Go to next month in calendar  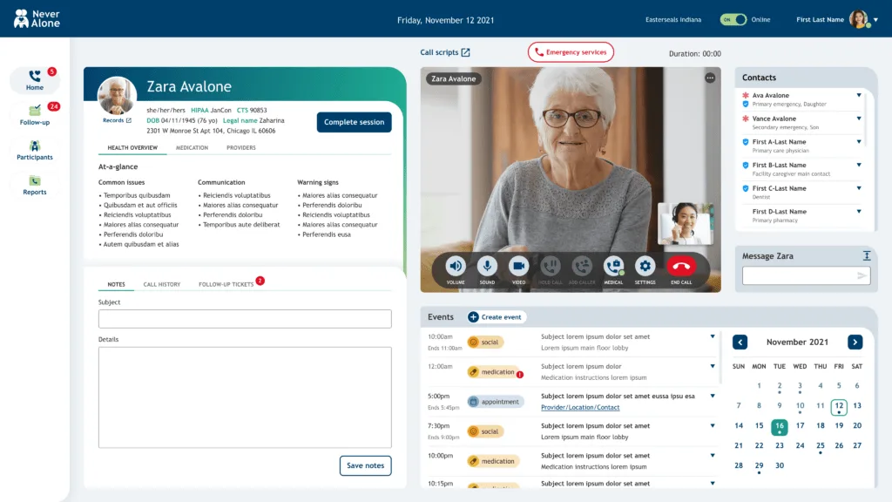point(855,343)
